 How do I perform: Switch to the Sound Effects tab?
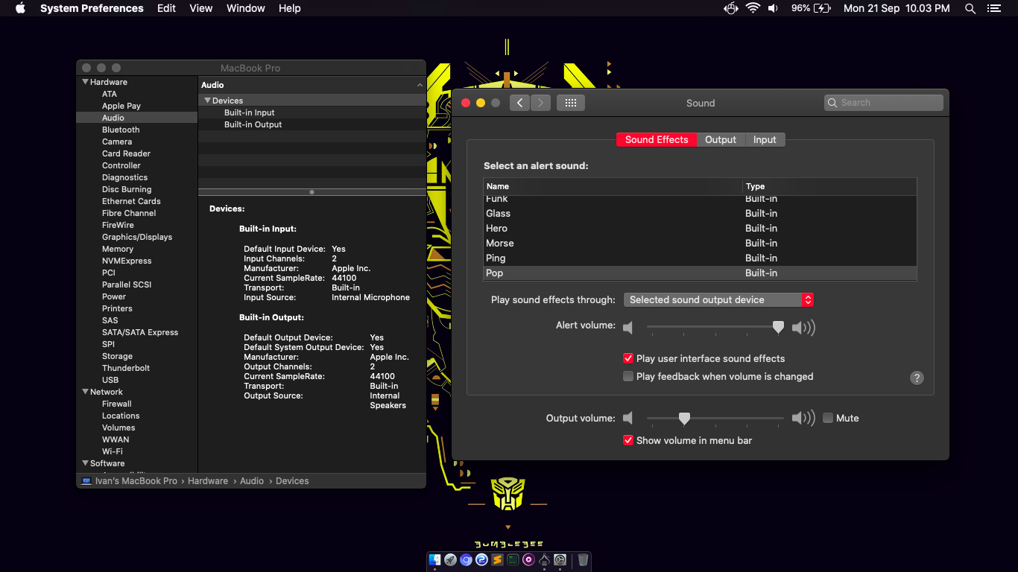click(657, 139)
